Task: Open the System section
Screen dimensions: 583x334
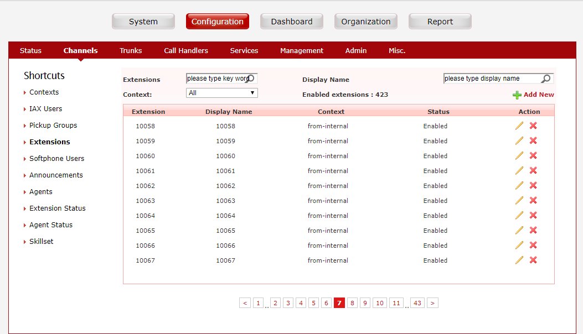Action: 143,22
